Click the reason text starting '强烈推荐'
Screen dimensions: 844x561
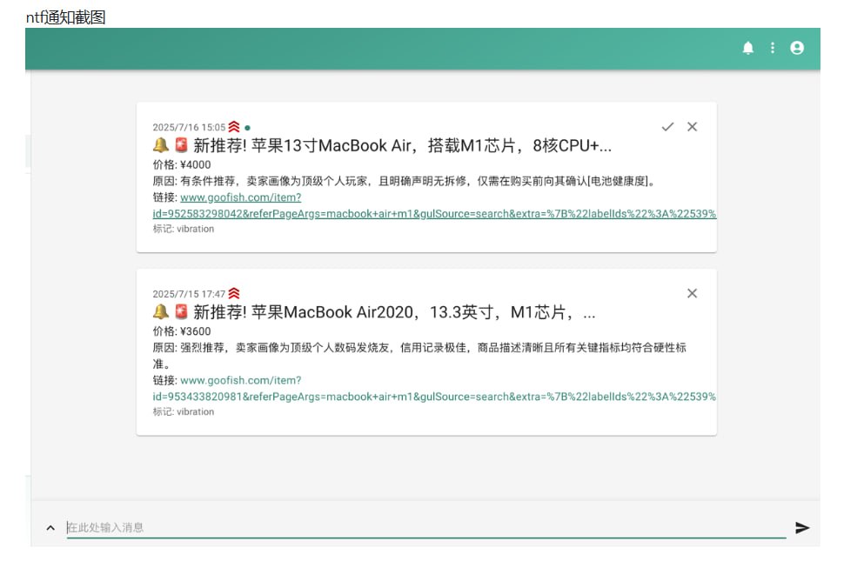pos(419,356)
